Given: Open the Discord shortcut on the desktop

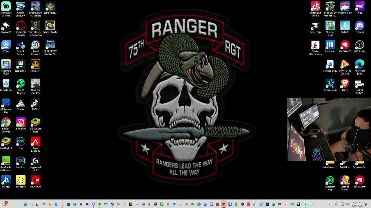Looking at the screenshot, I should click(x=360, y=27).
